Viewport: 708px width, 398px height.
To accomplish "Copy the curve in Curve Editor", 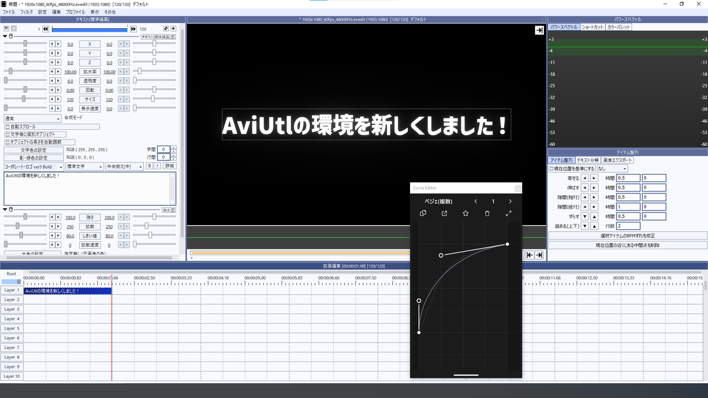I will click(422, 213).
